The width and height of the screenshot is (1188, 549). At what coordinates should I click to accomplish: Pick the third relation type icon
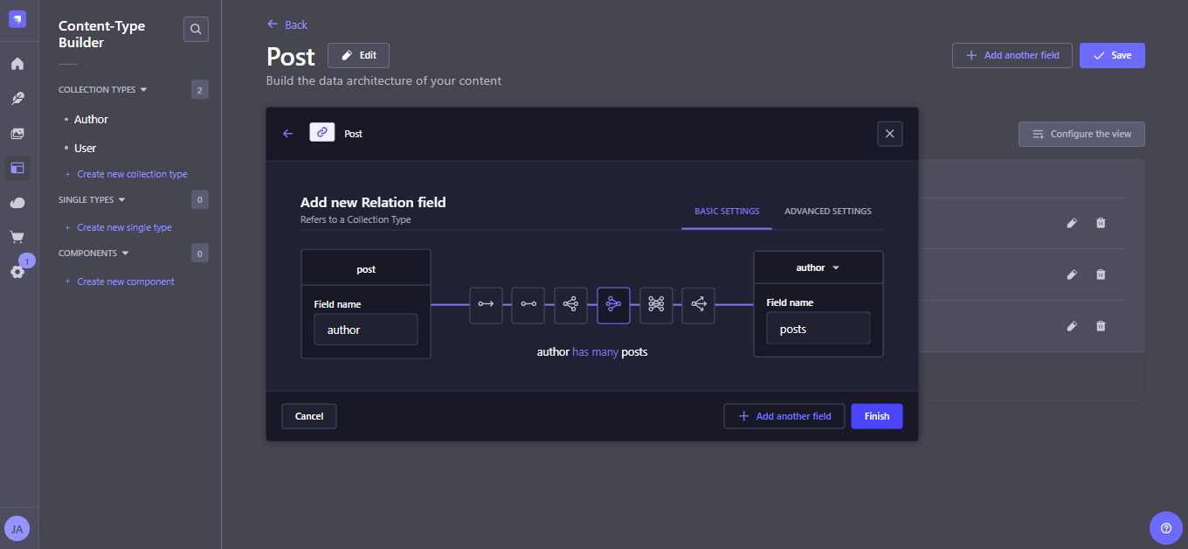[x=570, y=304]
